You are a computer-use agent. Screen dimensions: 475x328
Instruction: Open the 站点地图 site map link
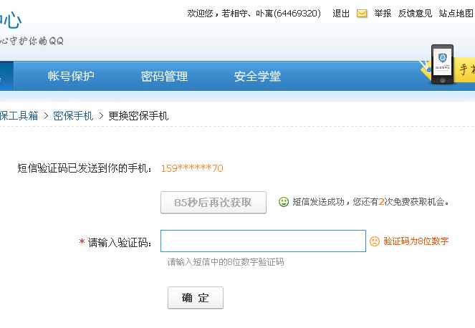tap(456, 14)
